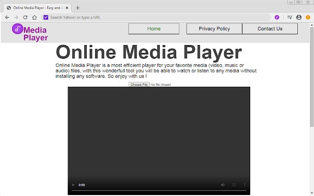Screen dimensions: 314x196
Task: Start playback with the video play button
Action: point(73,185)
